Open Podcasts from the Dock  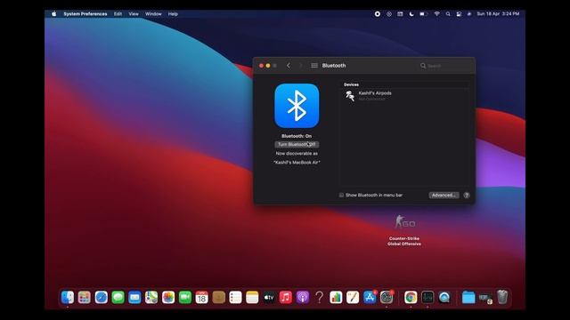pyautogui.click(x=303, y=298)
